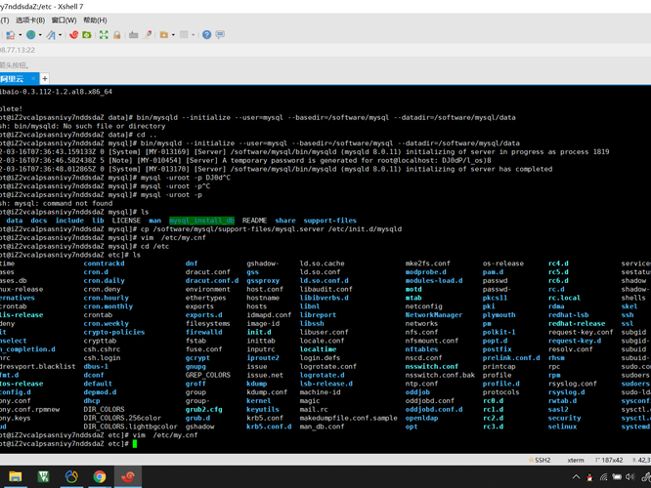The image size is (651, 488).
Task: Click 'crypto-policies' in the listing
Action: pyautogui.click(x=114, y=332)
